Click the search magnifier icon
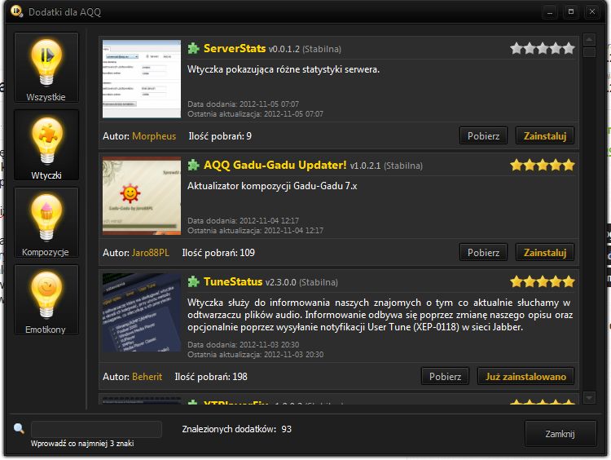This screenshot has height=460, width=611. tap(19, 428)
